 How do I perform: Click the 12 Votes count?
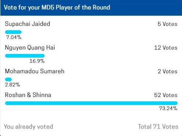coord(166,48)
